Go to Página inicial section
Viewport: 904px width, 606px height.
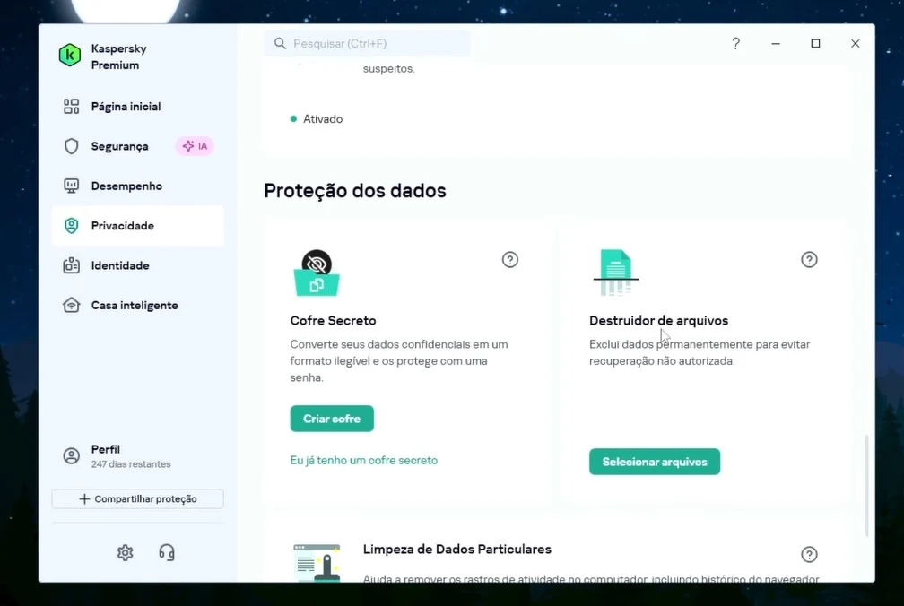[138, 107]
